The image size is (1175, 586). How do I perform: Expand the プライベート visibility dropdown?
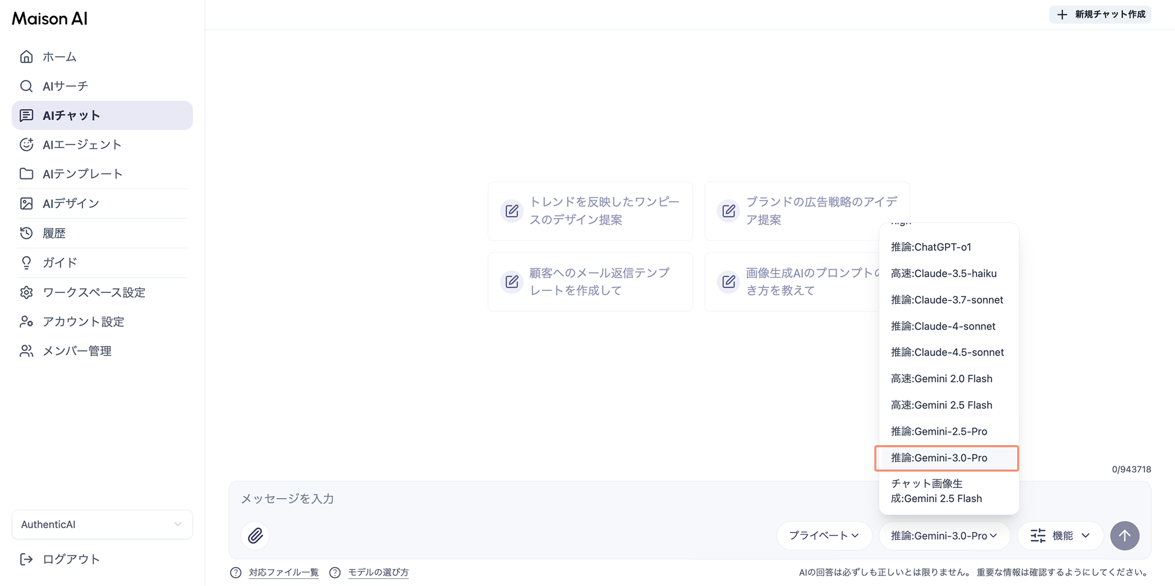[823, 535]
